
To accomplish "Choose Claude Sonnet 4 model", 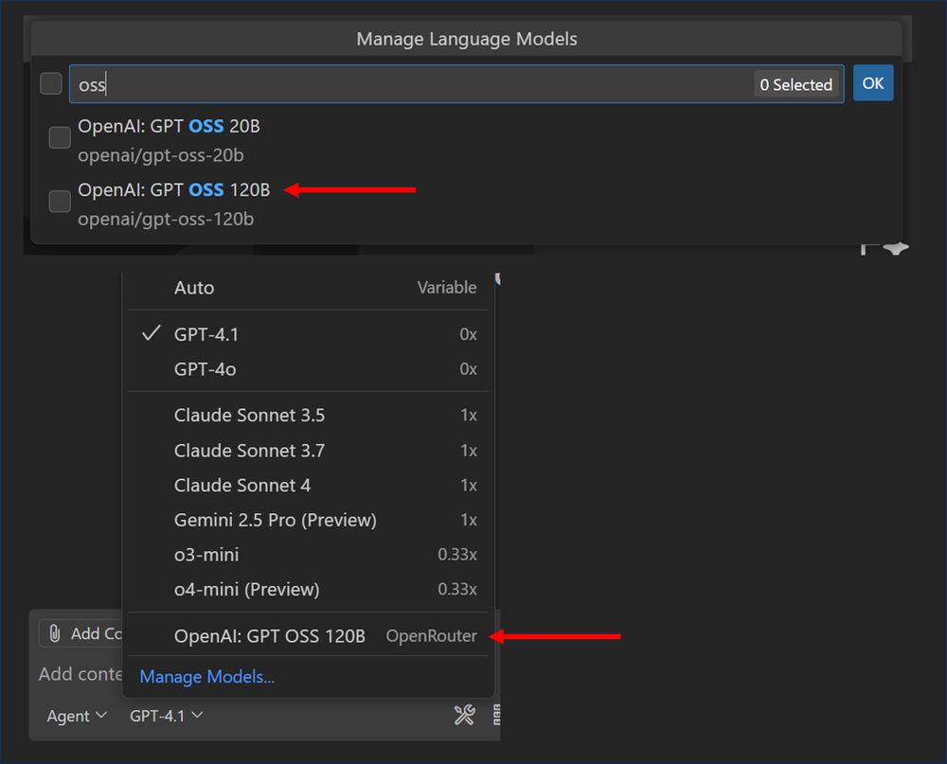I will (308, 486).
